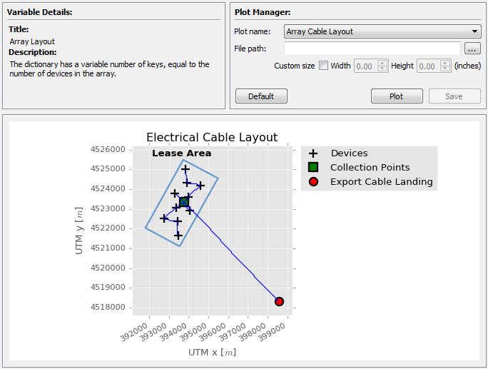
Task: Click the topmost device marker in lease area
Action: (185, 169)
